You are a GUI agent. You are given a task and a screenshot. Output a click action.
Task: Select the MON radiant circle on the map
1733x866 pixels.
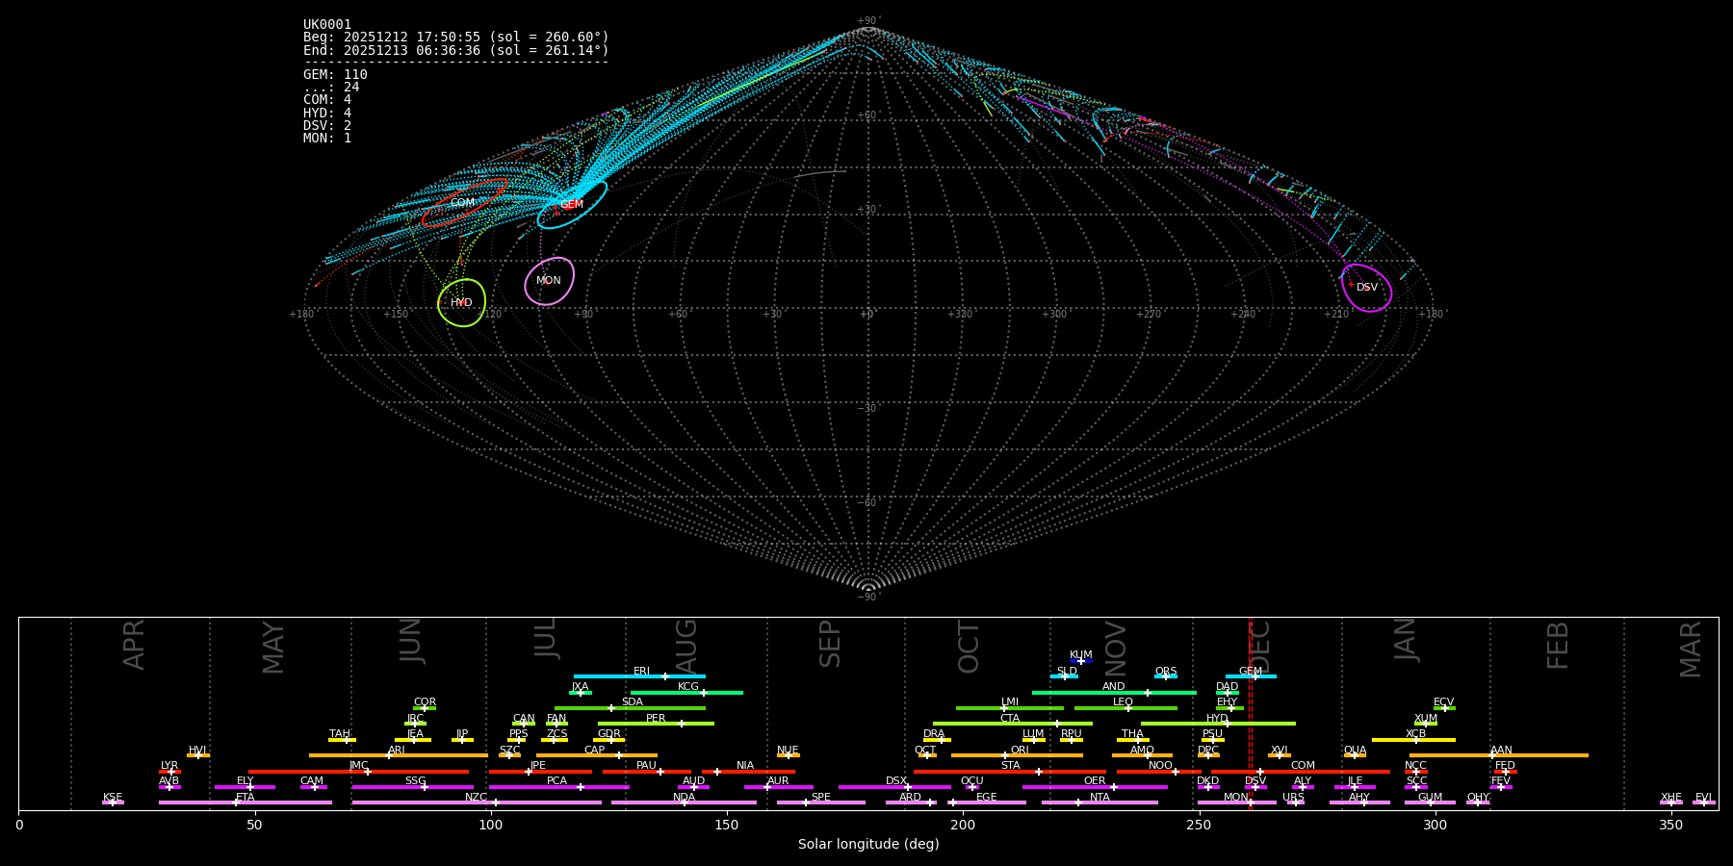[x=549, y=281]
